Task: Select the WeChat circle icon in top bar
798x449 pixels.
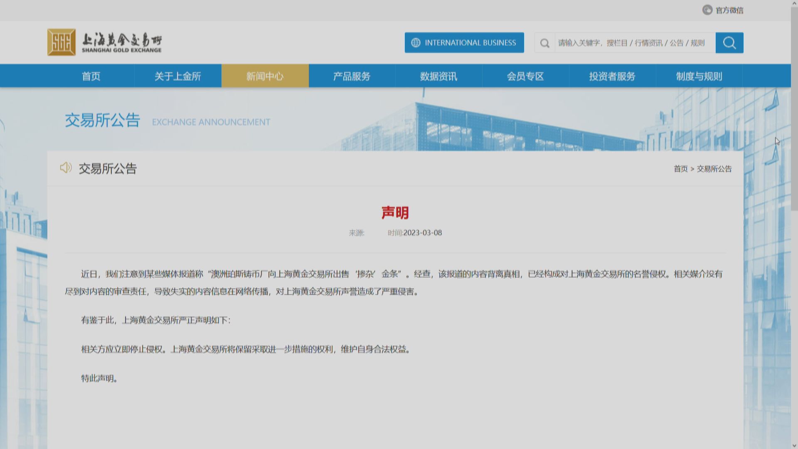Action: click(707, 10)
